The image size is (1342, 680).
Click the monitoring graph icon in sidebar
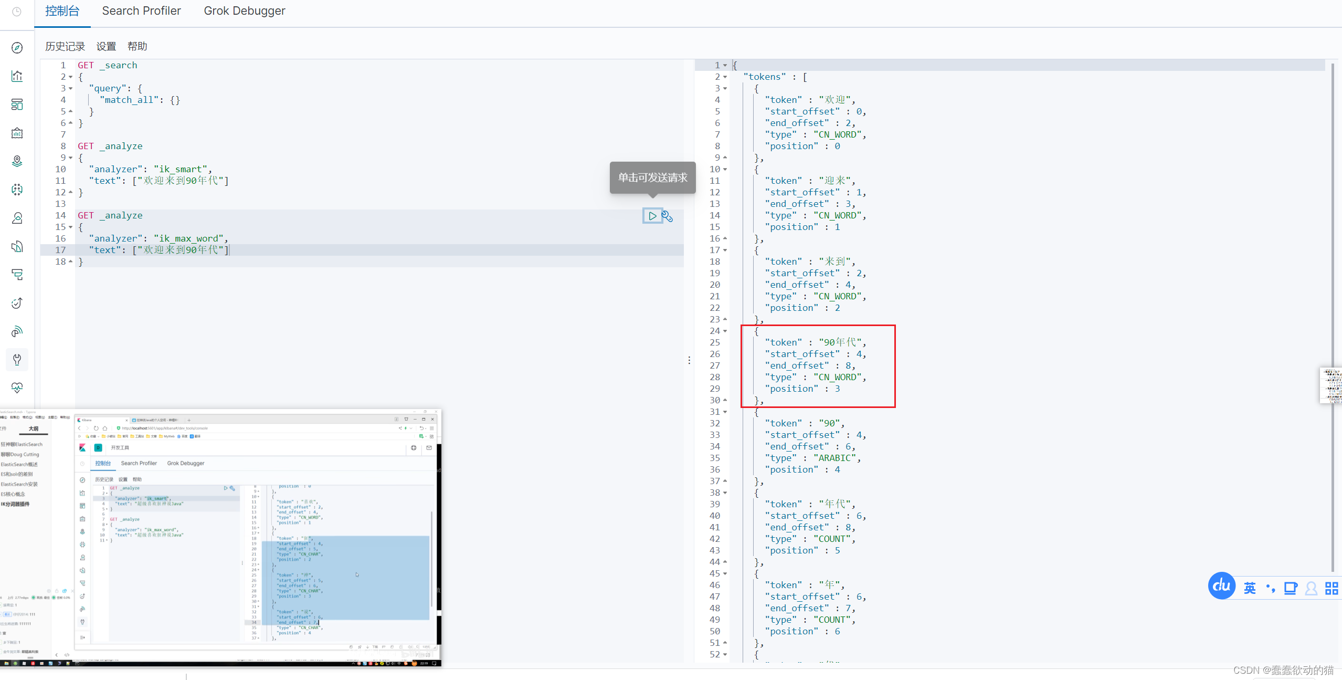[x=16, y=76]
